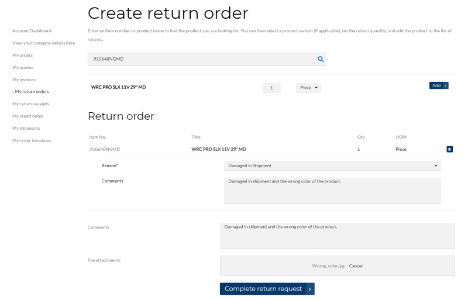Go to My orders
468x300 pixels.
(22, 55)
